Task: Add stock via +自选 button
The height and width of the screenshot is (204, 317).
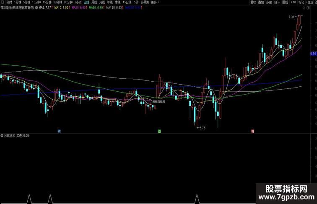Action: pos(309,2)
